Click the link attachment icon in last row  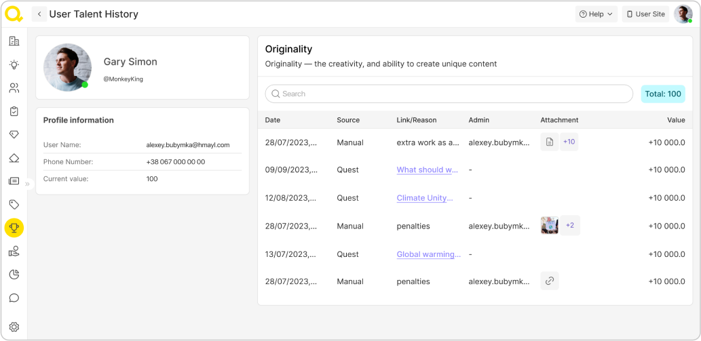(x=550, y=281)
